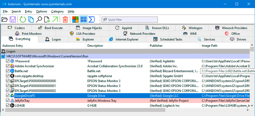Click the green Jump to Entry arrow
Viewport: 255px width, 116px height.
[x=55, y=19]
